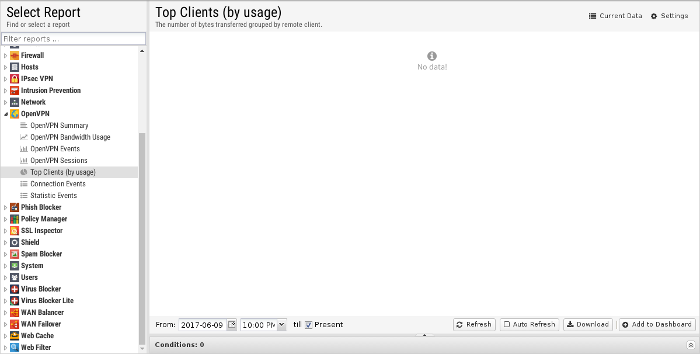Collapse the OpenVPN tree node

(x=6, y=114)
